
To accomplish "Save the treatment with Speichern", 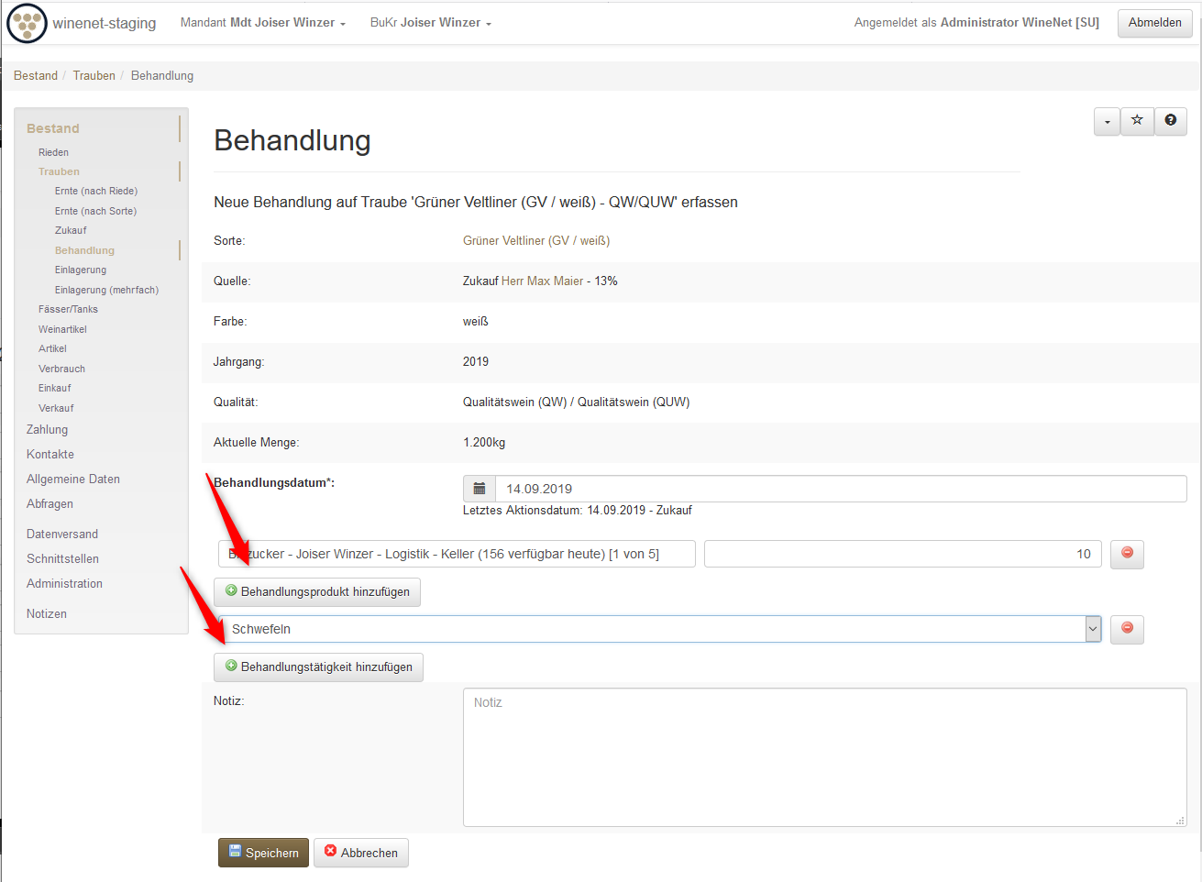I will point(263,853).
